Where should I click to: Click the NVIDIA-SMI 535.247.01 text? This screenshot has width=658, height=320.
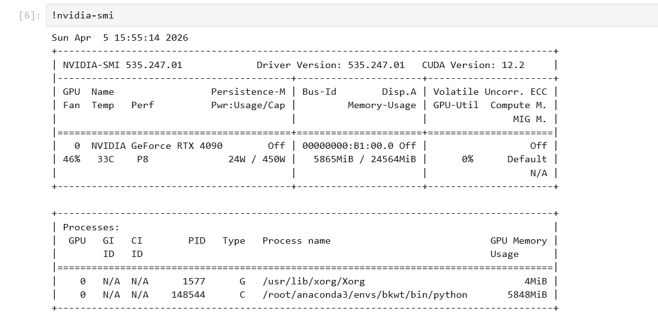pyautogui.click(x=122, y=65)
